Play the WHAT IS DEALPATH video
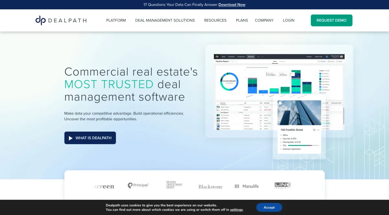This screenshot has height=215, width=389. pos(90,138)
